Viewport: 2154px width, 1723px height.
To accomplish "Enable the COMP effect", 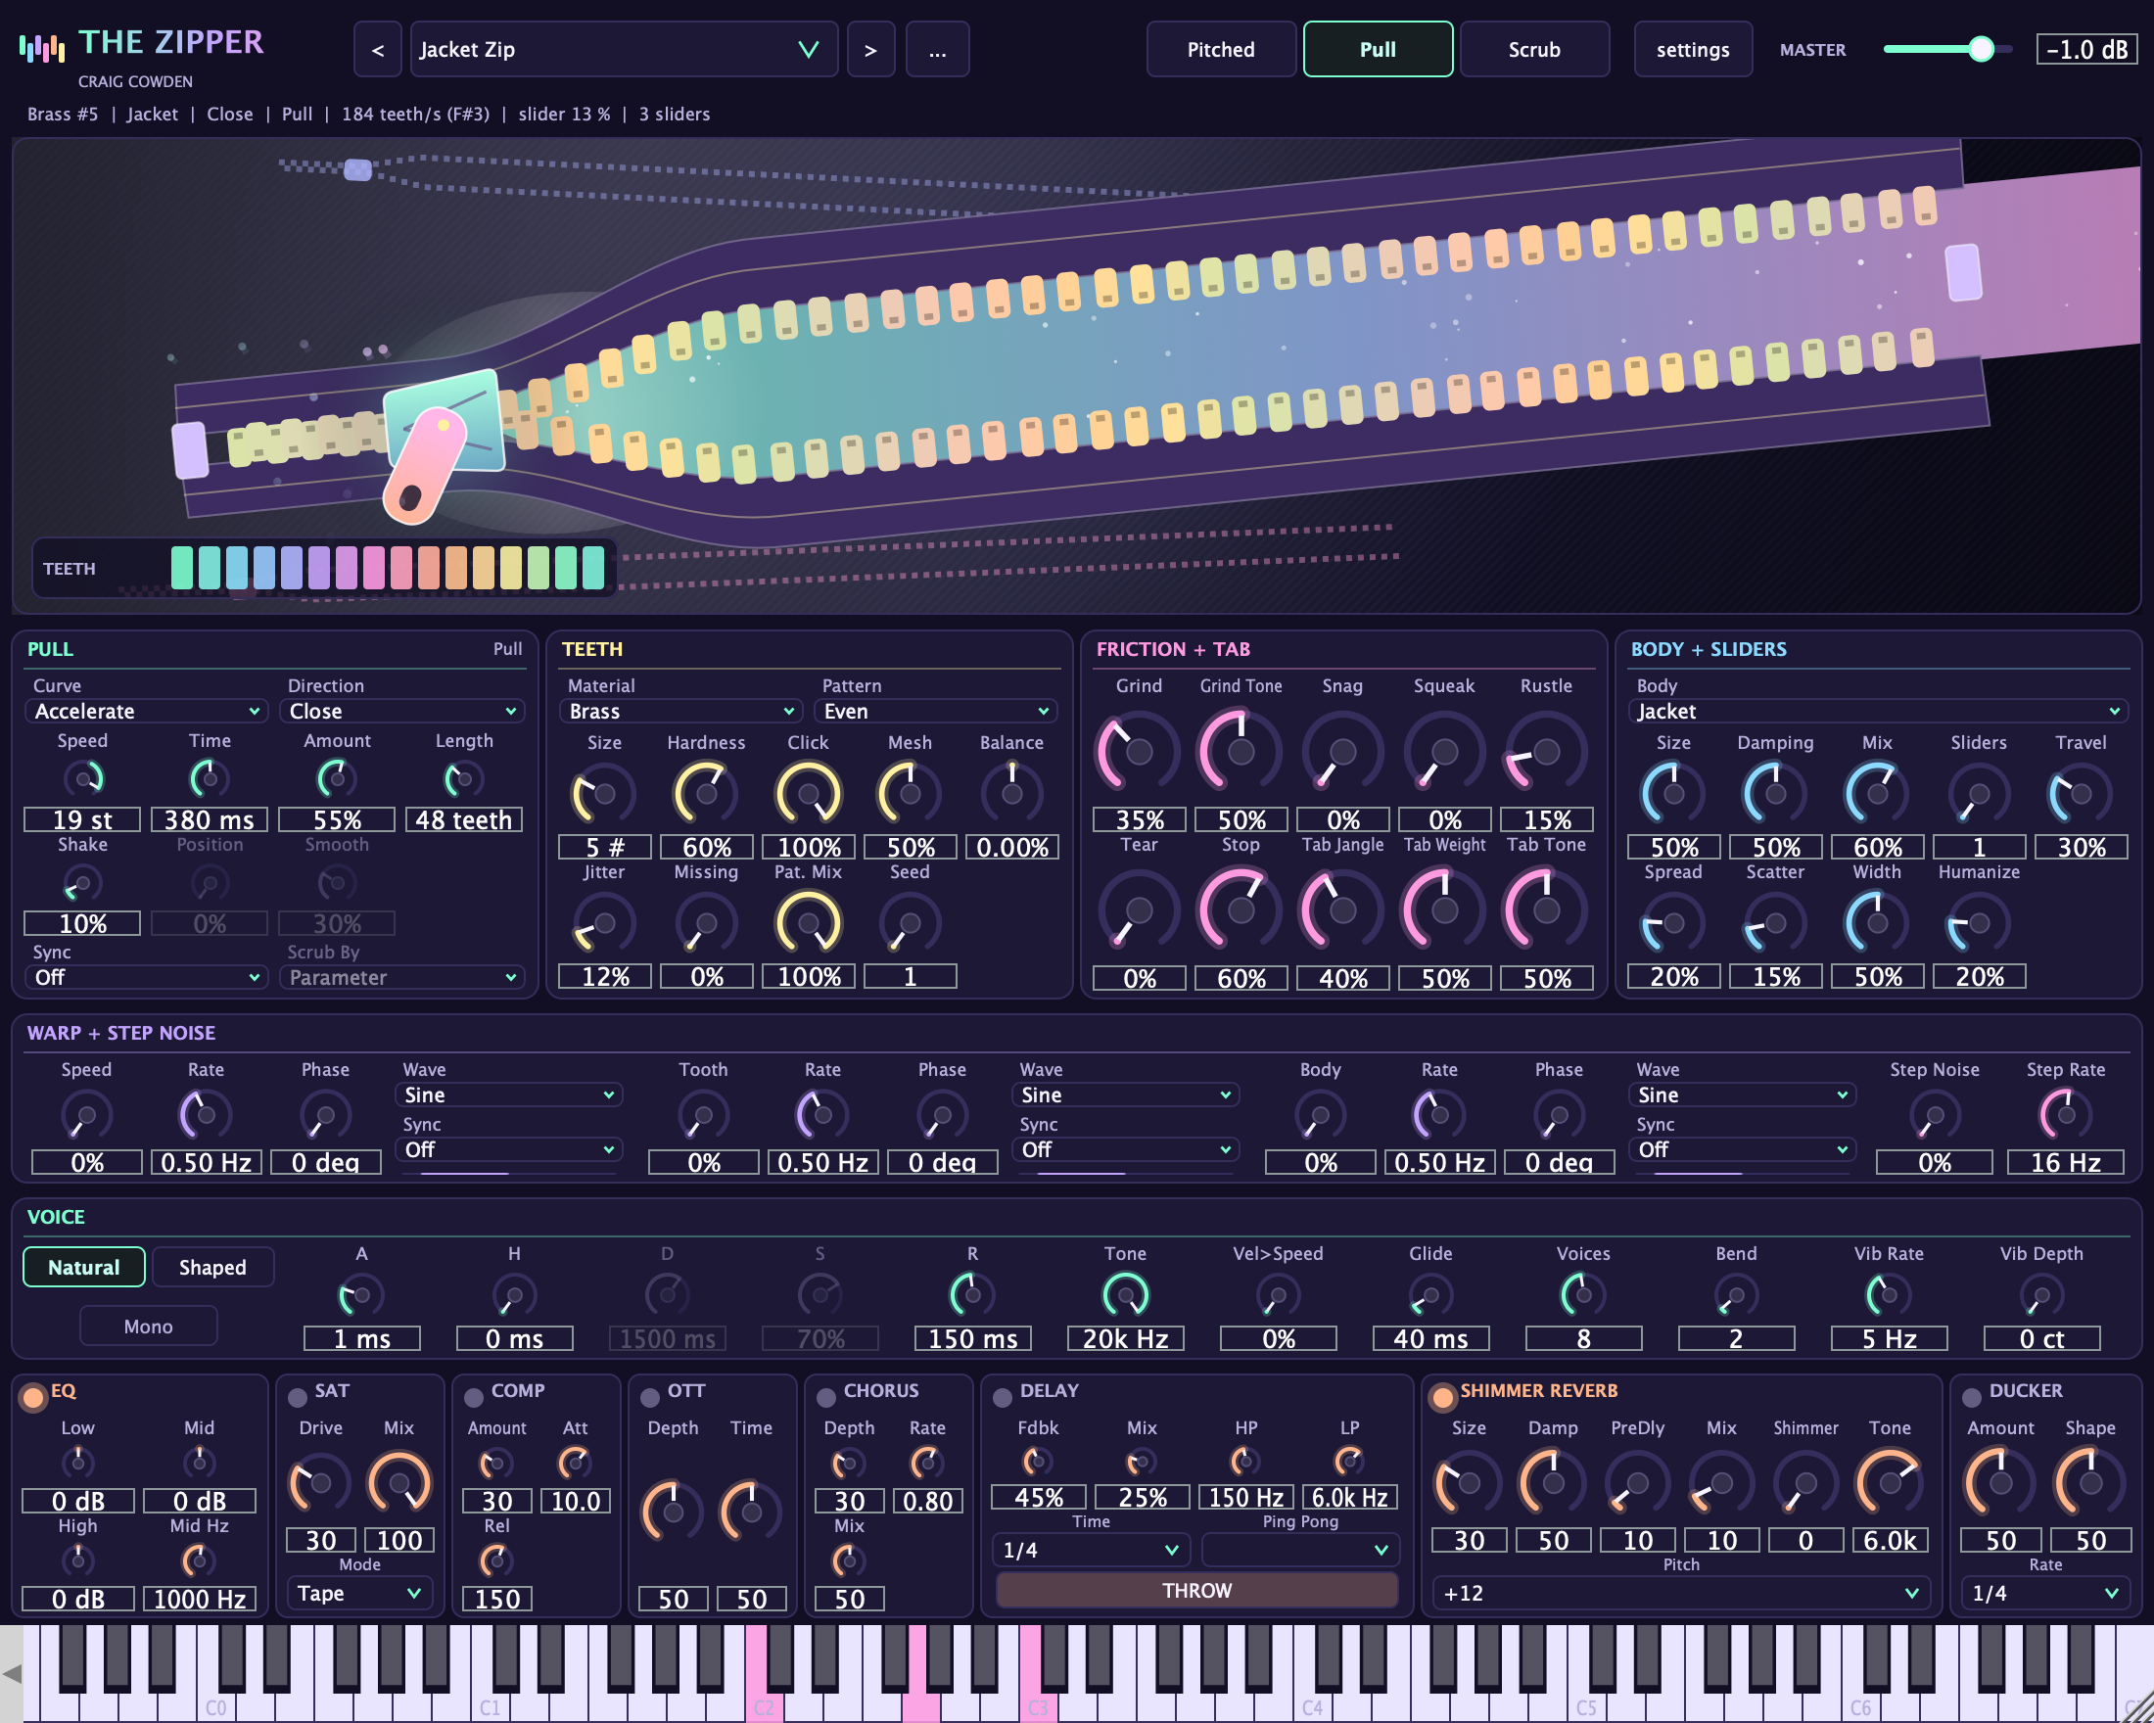I will tap(474, 1396).
